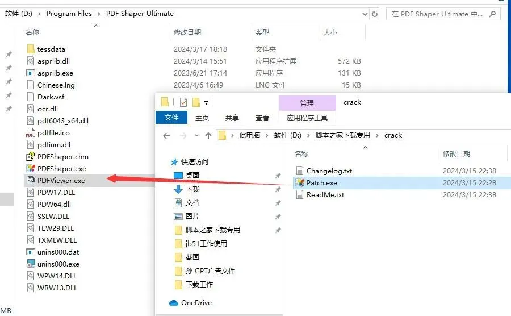Click the up-level arrow in crack window
The image size is (511, 316).
tap(208, 136)
